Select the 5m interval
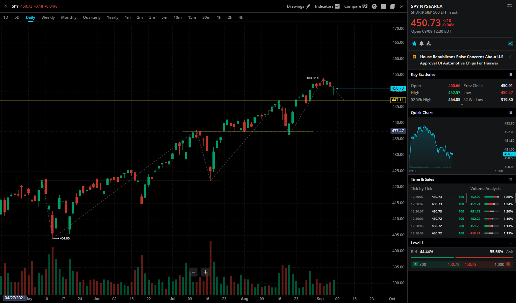 click(164, 17)
